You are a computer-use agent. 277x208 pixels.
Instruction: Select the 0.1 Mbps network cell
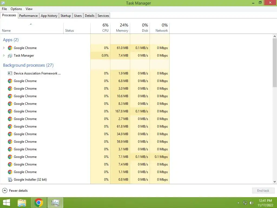[160, 157]
